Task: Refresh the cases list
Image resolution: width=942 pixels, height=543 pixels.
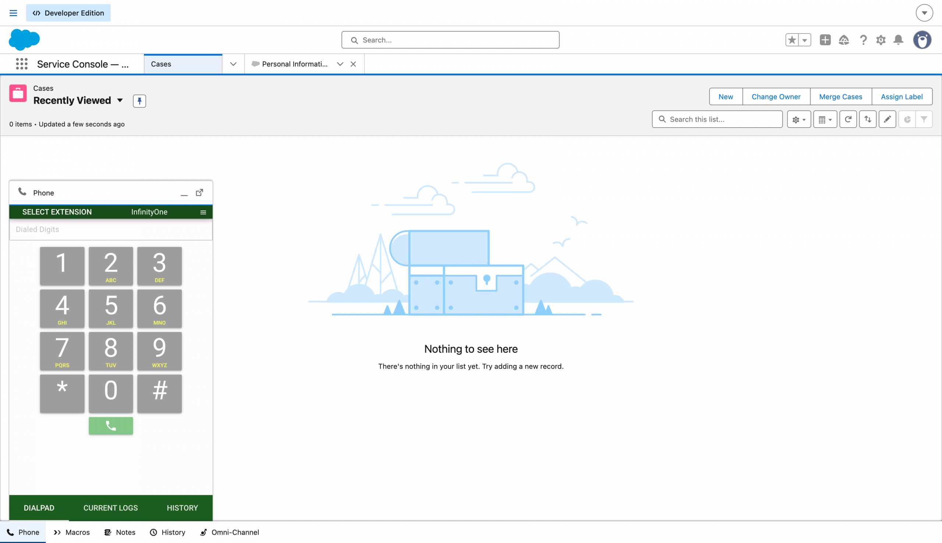Action: (x=848, y=119)
